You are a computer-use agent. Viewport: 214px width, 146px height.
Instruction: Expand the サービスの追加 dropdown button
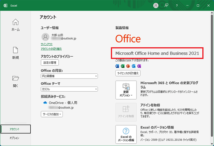point(52,114)
